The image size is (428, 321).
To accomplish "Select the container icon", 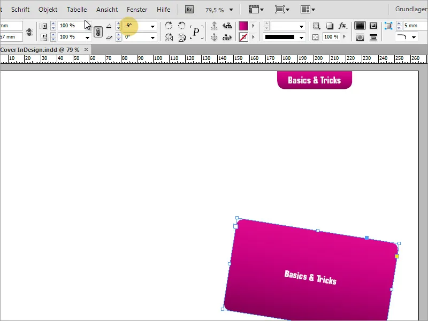I will [x=214, y=26].
